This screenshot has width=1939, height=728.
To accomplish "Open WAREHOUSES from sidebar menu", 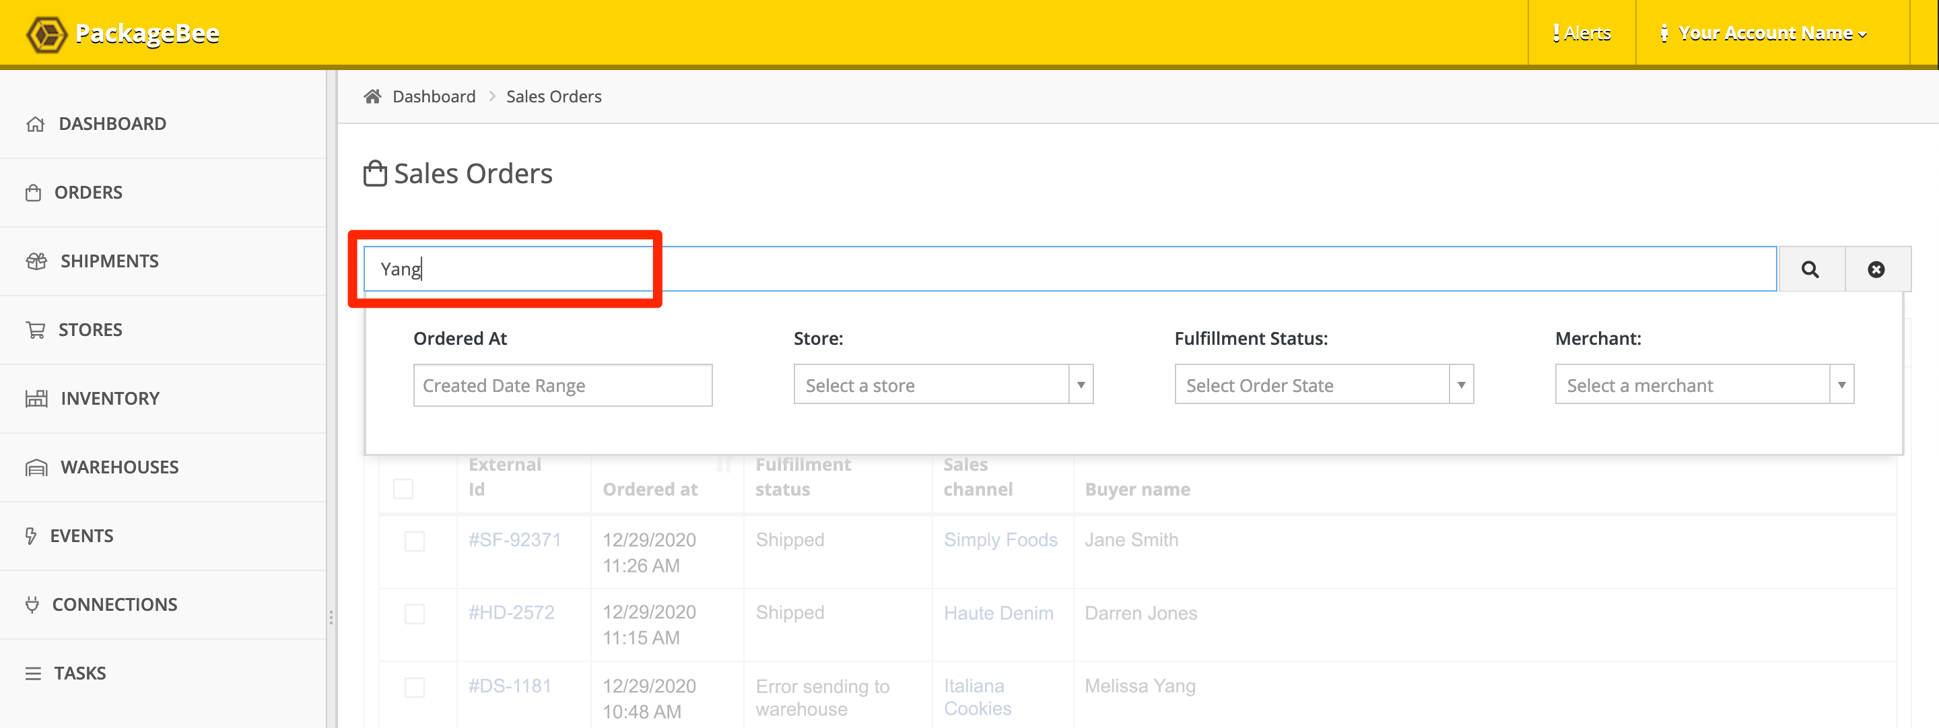I will (x=120, y=467).
